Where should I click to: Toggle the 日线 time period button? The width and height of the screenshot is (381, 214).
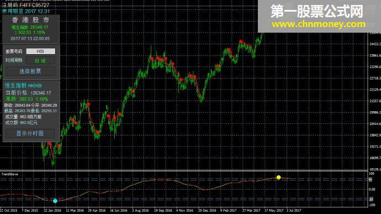click(40, 61)
